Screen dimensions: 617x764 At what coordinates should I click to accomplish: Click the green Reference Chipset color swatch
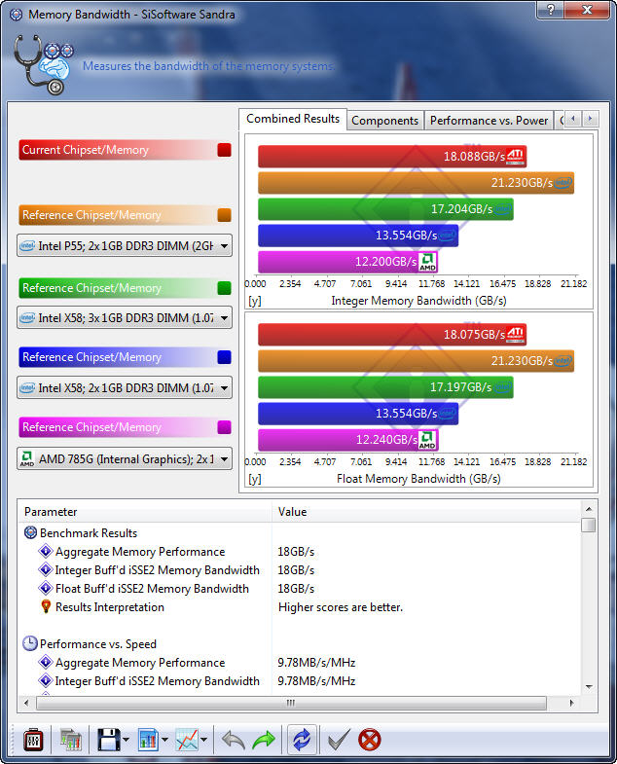pos(224,288)
